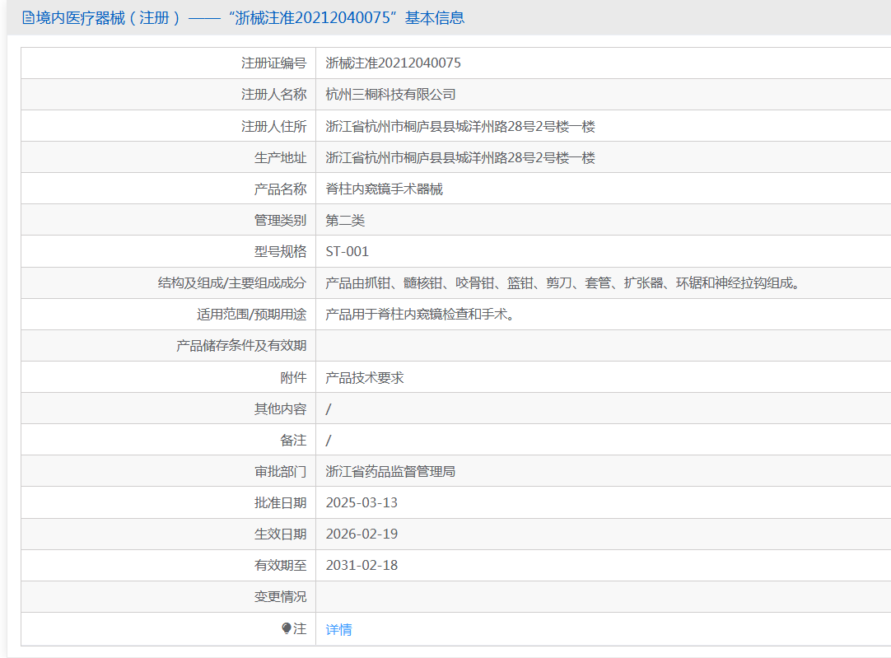The image size is (891, 658).
Task: Click the 生产地址 label
Action: pyautogui.click(x=280, y=157)
